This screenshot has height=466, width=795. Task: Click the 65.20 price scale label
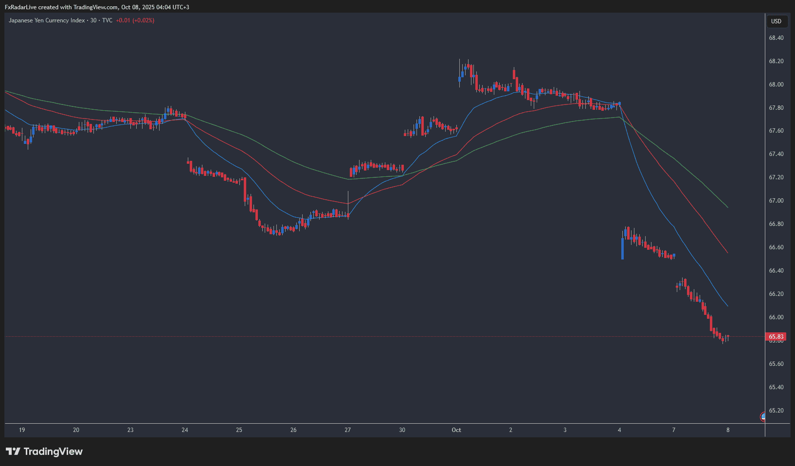coord(776,411)
